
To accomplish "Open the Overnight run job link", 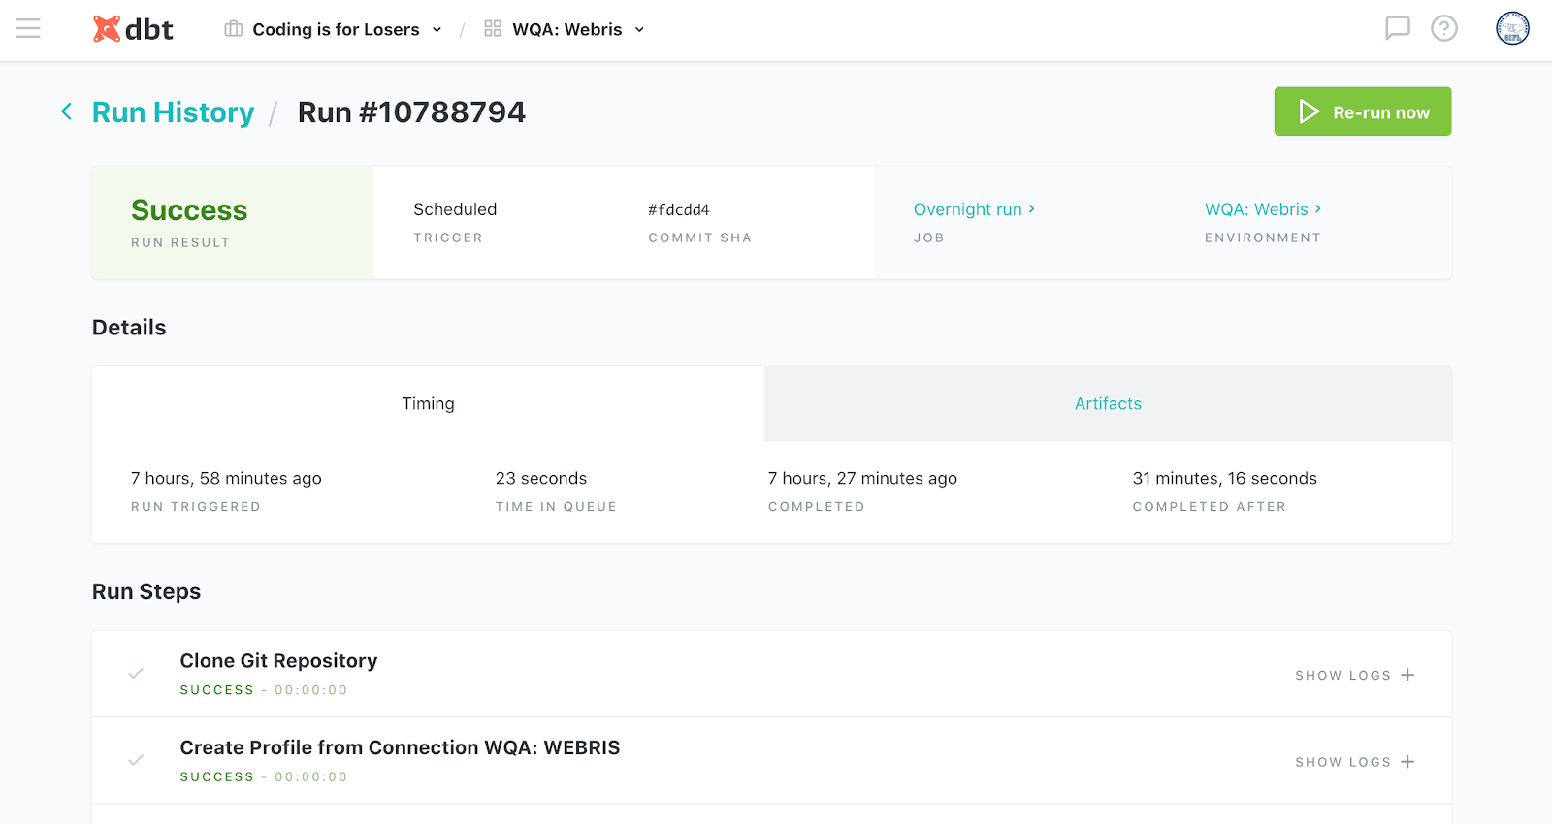I will click(x=973, y=209).
